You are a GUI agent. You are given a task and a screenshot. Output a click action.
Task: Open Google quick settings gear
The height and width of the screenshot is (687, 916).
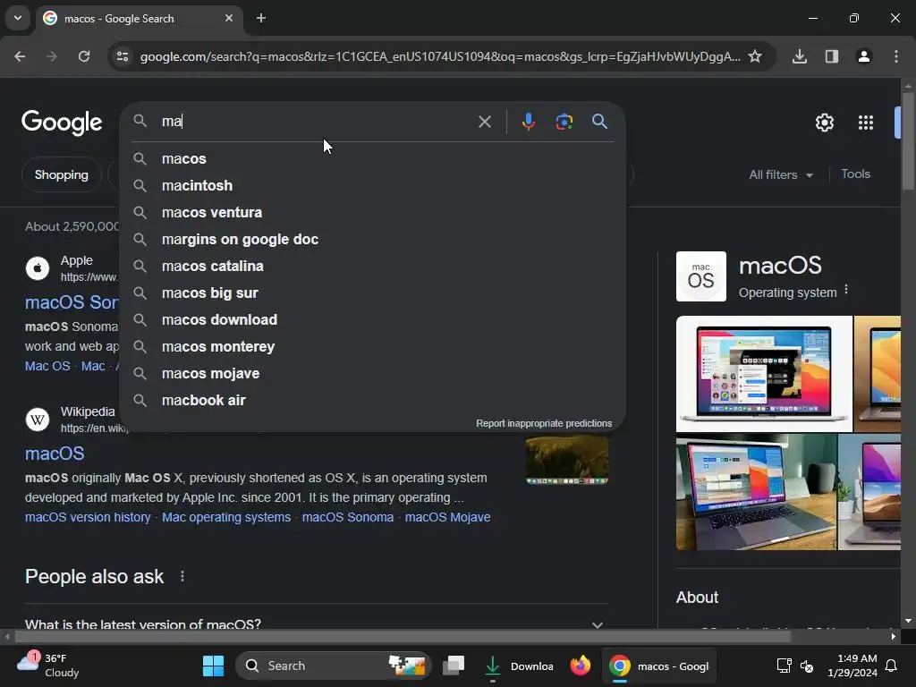coord(824,123)
